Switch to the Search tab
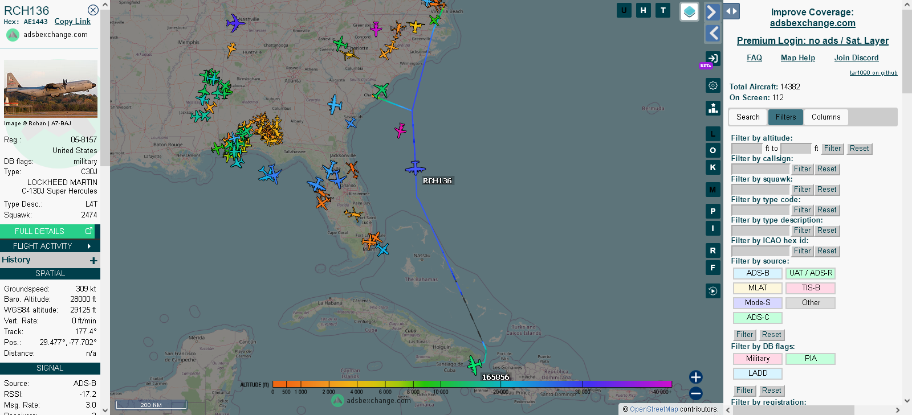This screenshot has width=912, height=415. tap(748, 117)
